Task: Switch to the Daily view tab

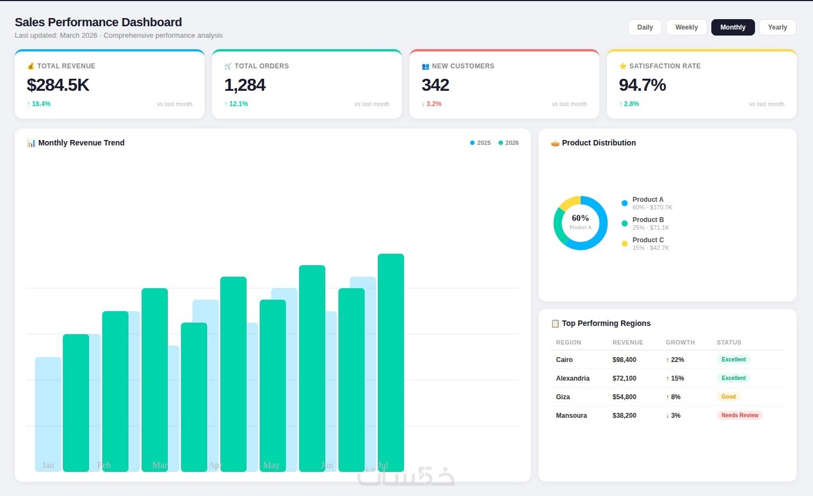Action: coord(645,27)
